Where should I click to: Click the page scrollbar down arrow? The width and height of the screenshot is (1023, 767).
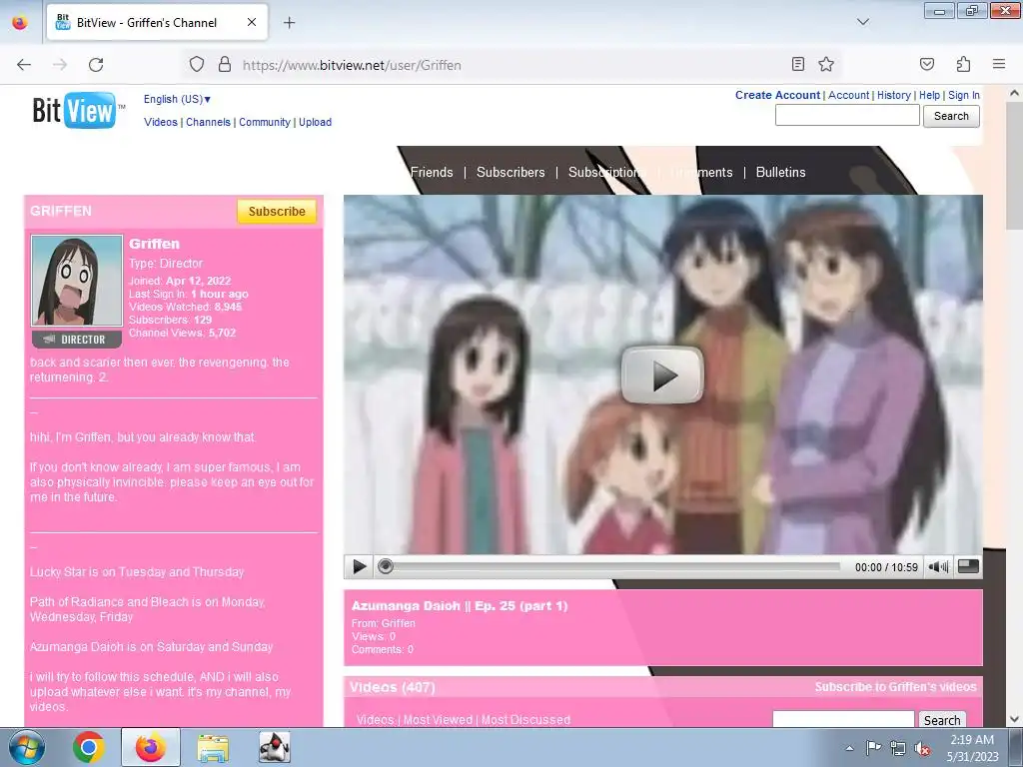coord(1015,719)
